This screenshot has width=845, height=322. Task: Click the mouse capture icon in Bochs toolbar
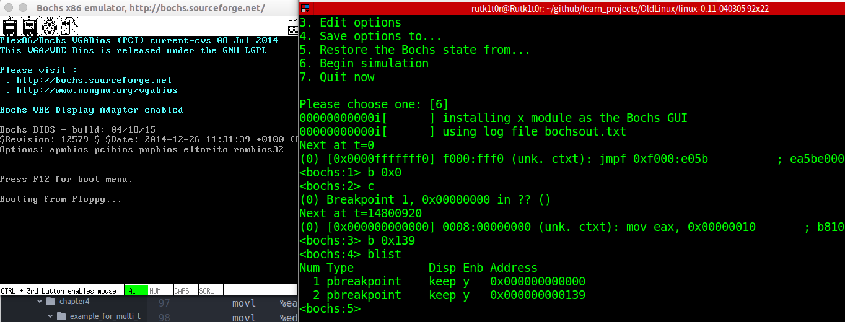click(x=69, y=26)
